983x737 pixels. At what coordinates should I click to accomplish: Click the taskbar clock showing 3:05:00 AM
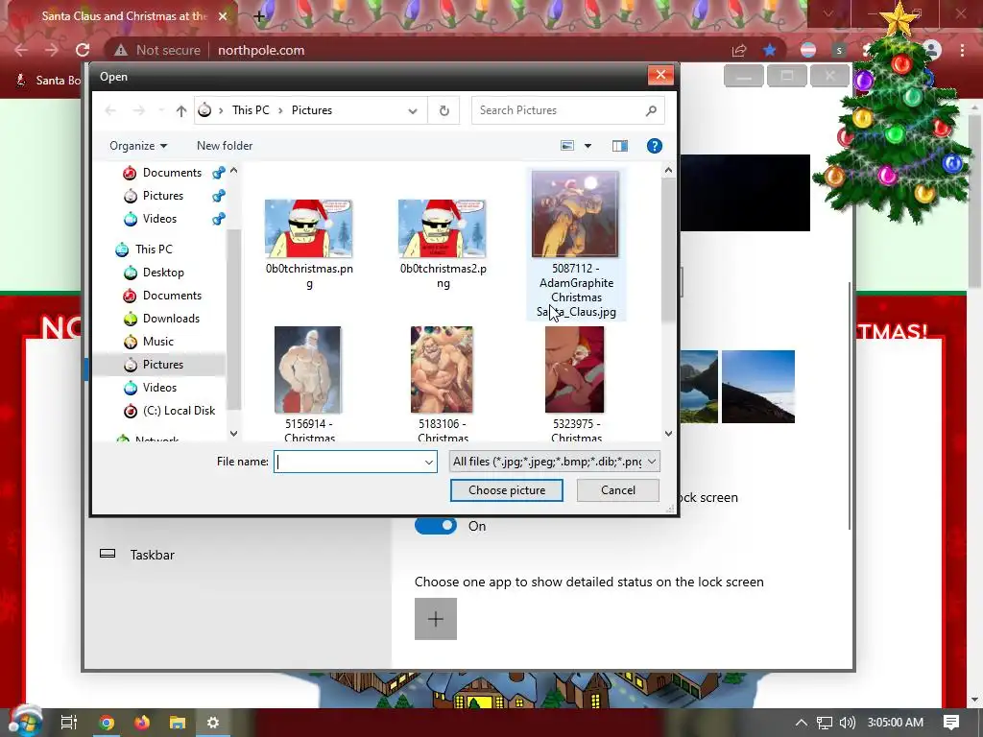[896, 723]
